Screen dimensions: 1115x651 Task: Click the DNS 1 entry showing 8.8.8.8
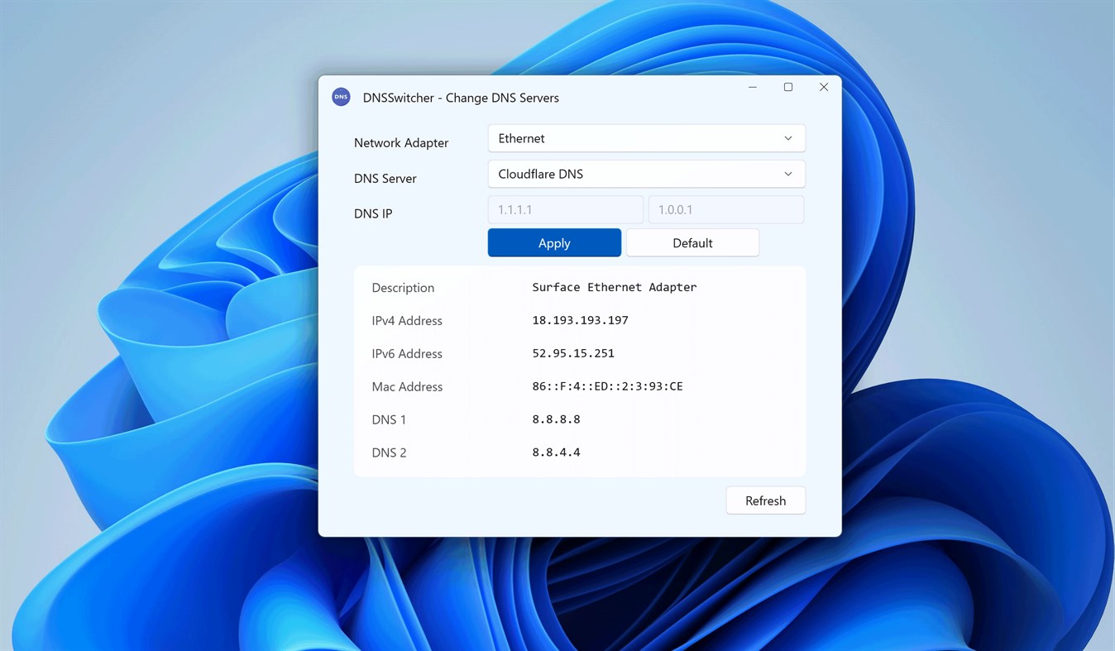[x=556, y=419]
